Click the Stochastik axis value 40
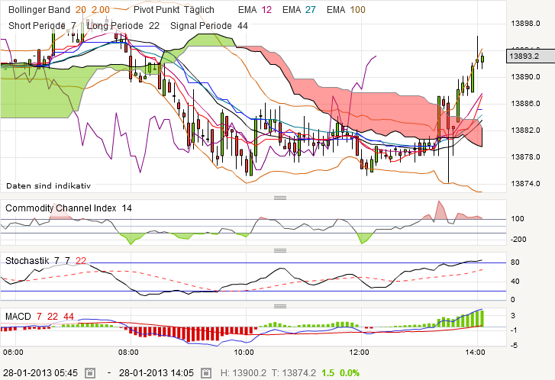This screenshot has height=380, width=555. (x=515, y=282)
